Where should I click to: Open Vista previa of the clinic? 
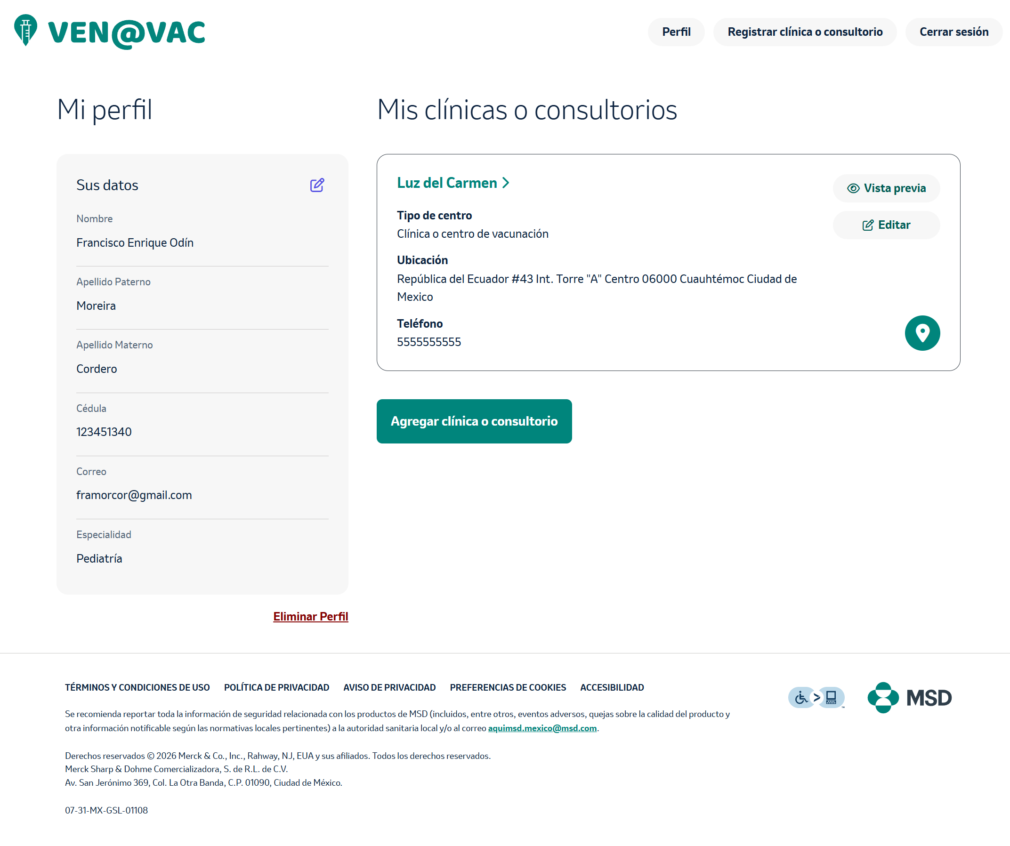[886, 188]
